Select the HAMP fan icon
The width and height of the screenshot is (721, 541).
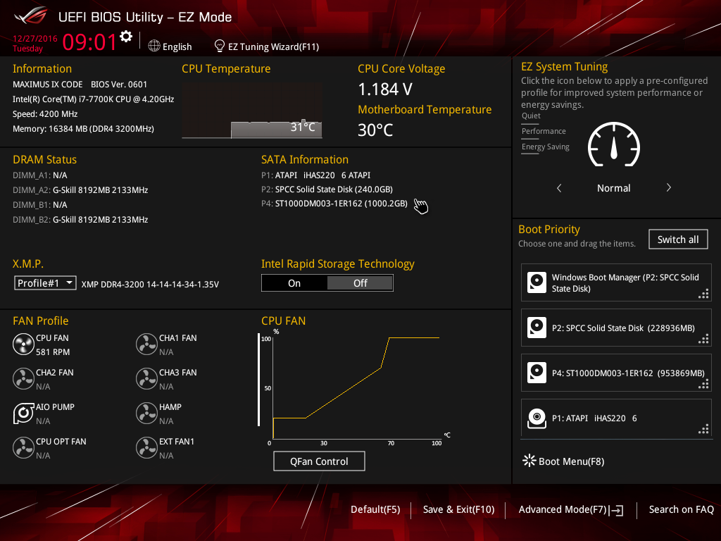[146, 413]
